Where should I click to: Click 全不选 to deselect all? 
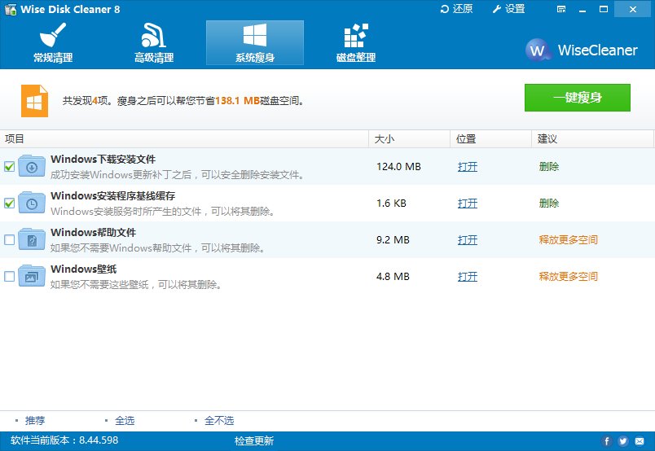coord(219,421)
